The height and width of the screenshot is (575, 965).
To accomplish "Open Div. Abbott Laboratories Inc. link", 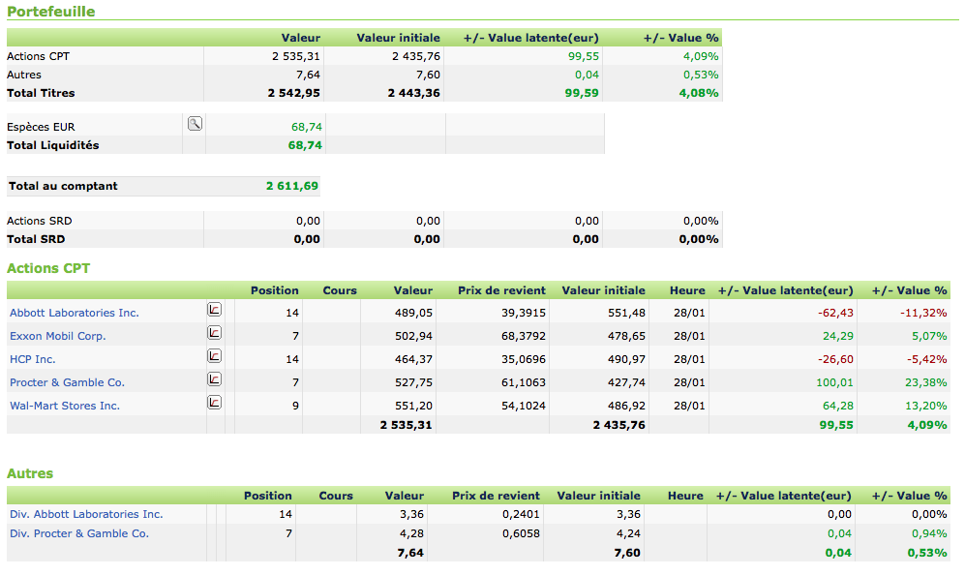I will click(86, 514).
